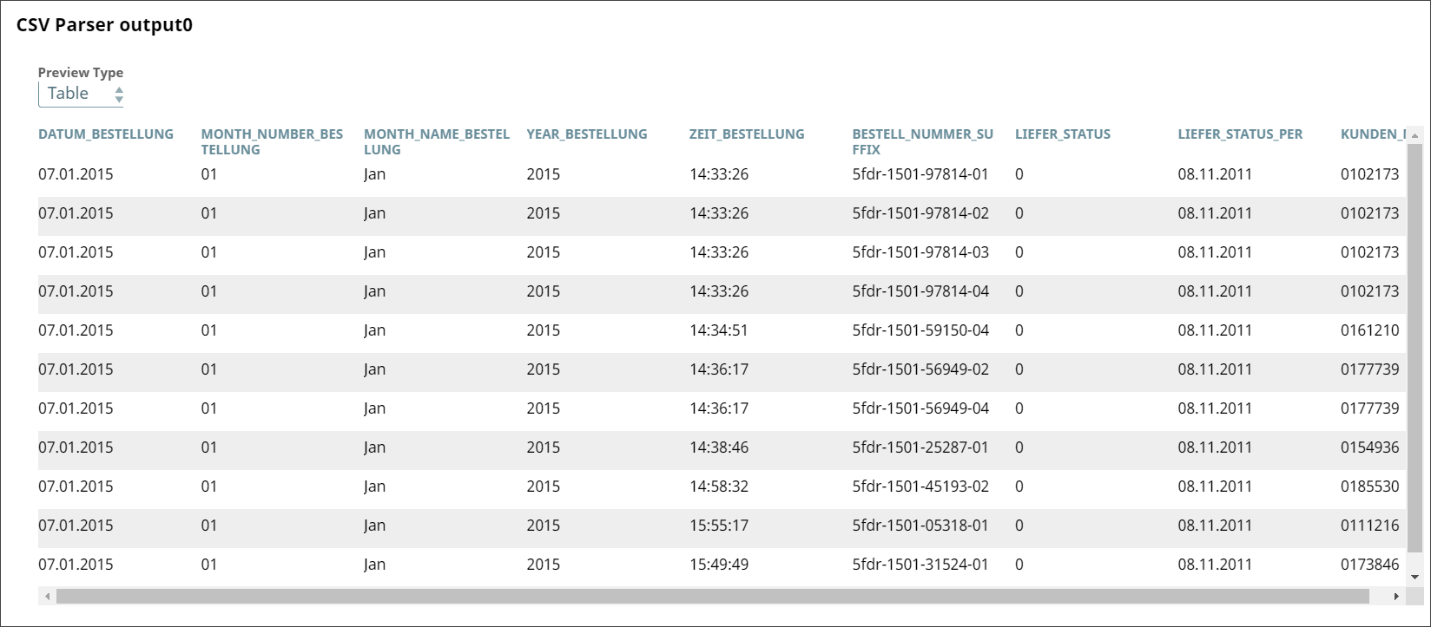Click the BESTELL_NUMMER_SUFFIX column header
1431x627 pixels.
pyautogui.click(x=922, y=141)
